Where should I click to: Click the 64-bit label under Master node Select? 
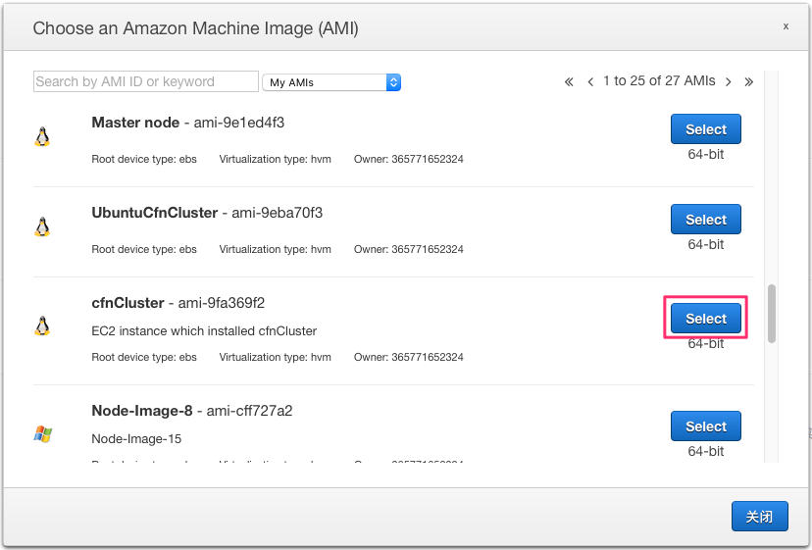click(706, 154)
